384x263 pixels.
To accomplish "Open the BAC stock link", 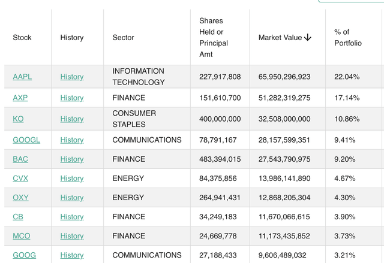I will pos(20,159).
